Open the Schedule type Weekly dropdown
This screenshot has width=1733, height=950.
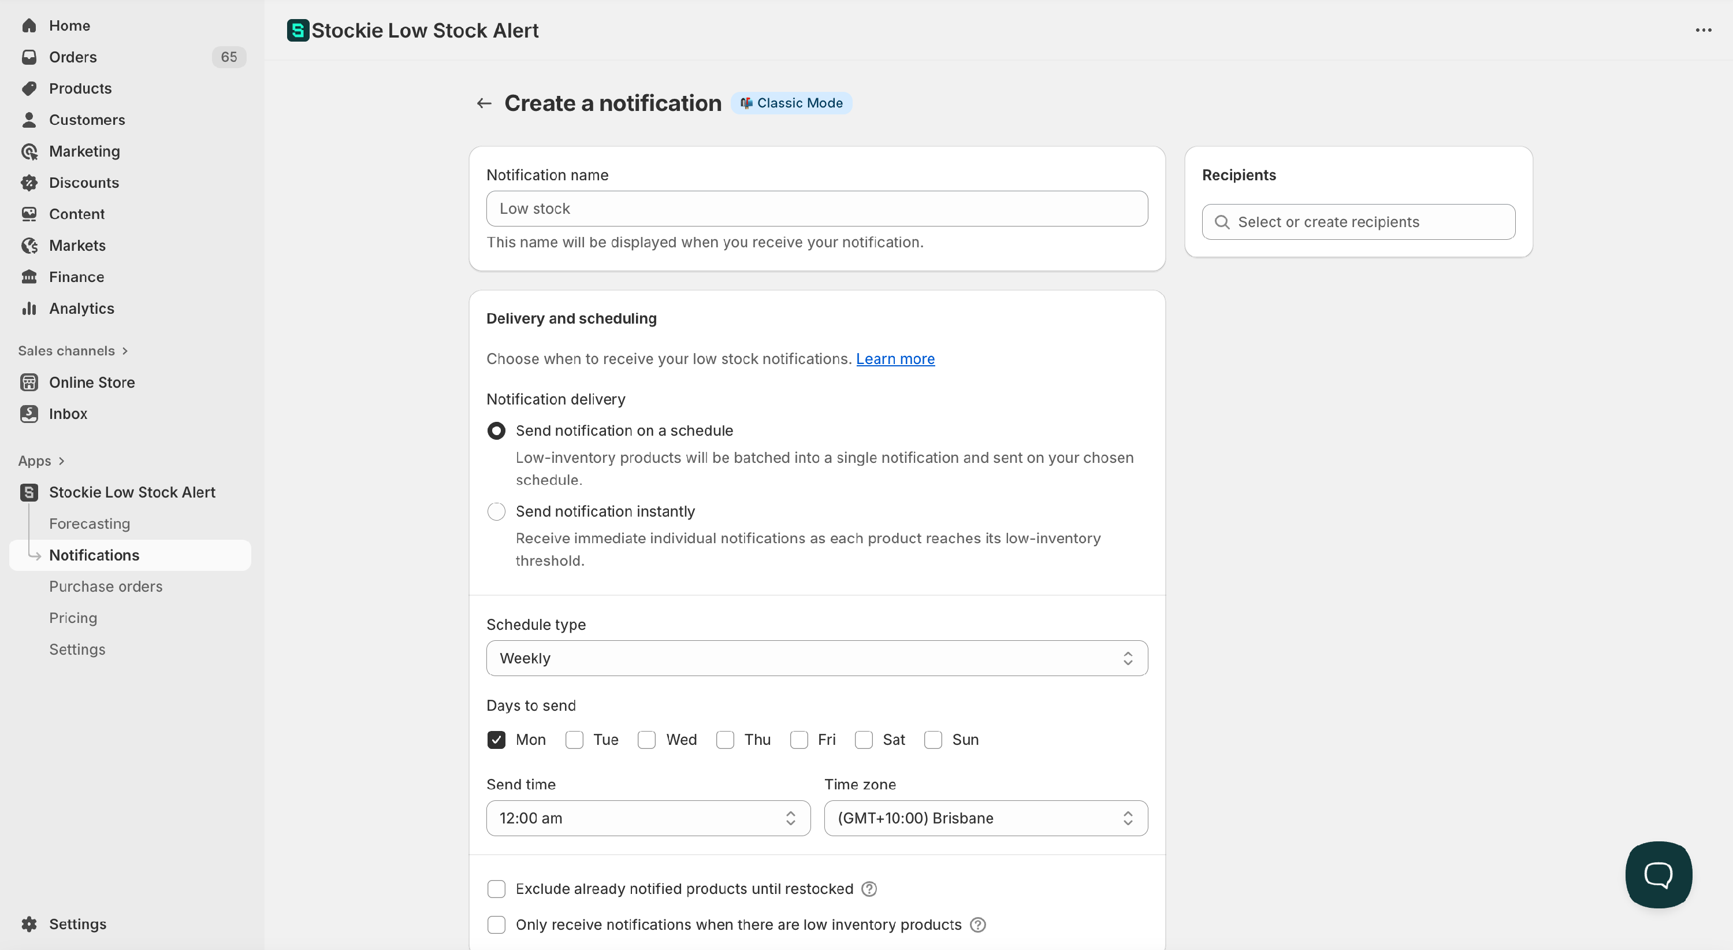817,658
